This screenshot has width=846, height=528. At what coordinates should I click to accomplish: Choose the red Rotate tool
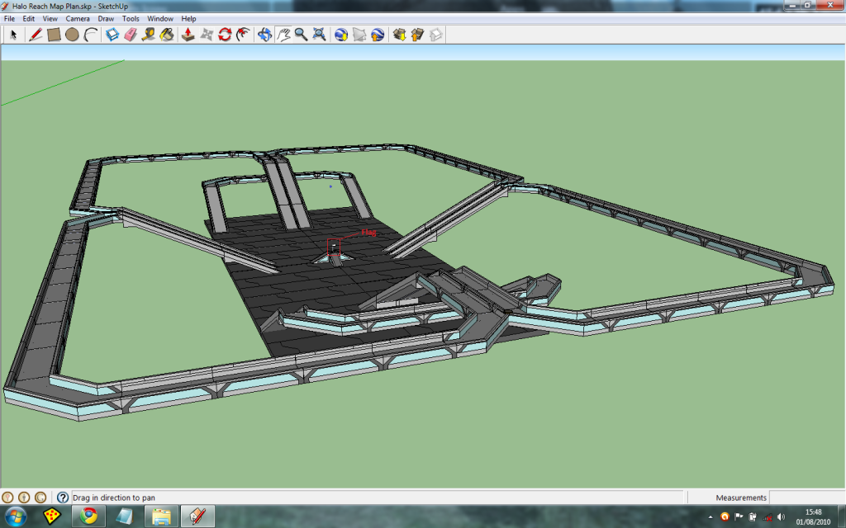pyautogui.click(x=225, y=35)
